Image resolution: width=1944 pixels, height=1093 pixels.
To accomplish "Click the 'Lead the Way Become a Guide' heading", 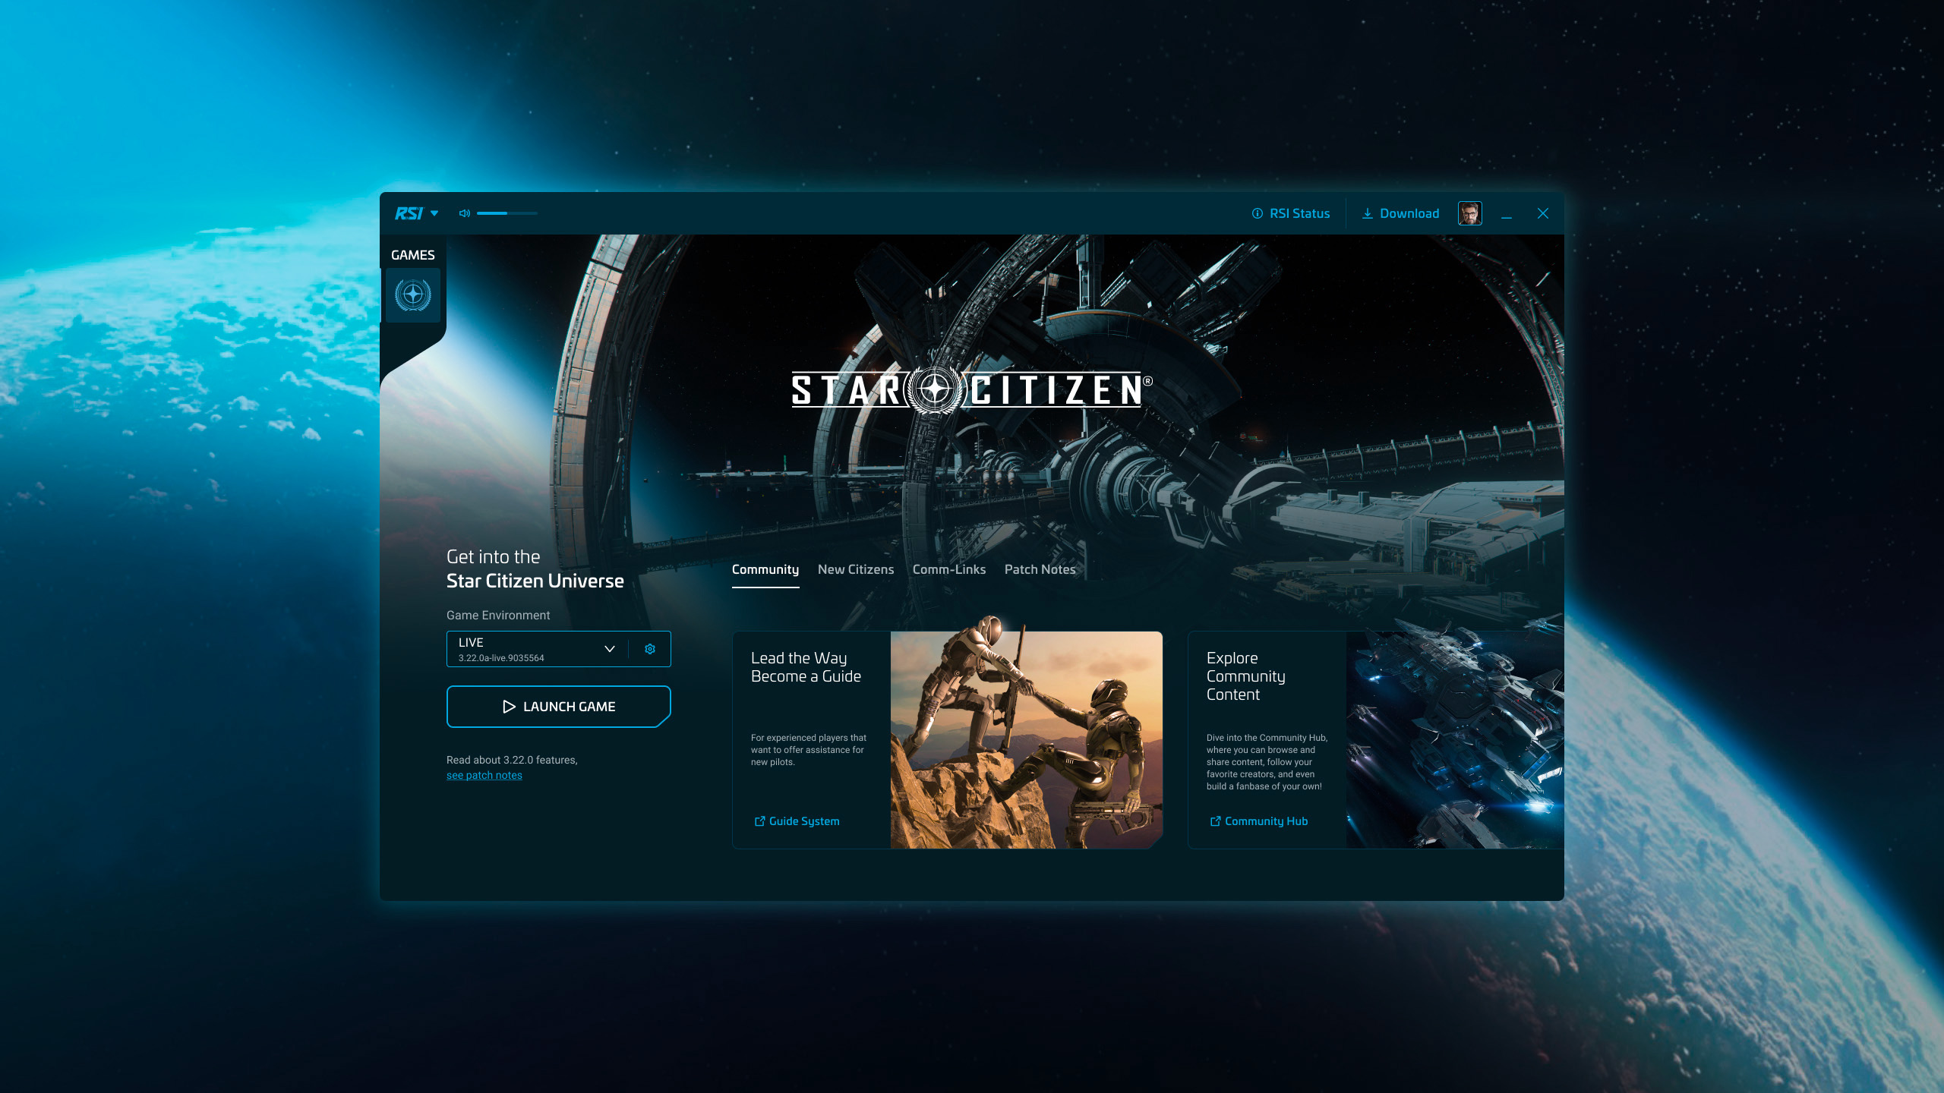I will click(x=806, y=667).
